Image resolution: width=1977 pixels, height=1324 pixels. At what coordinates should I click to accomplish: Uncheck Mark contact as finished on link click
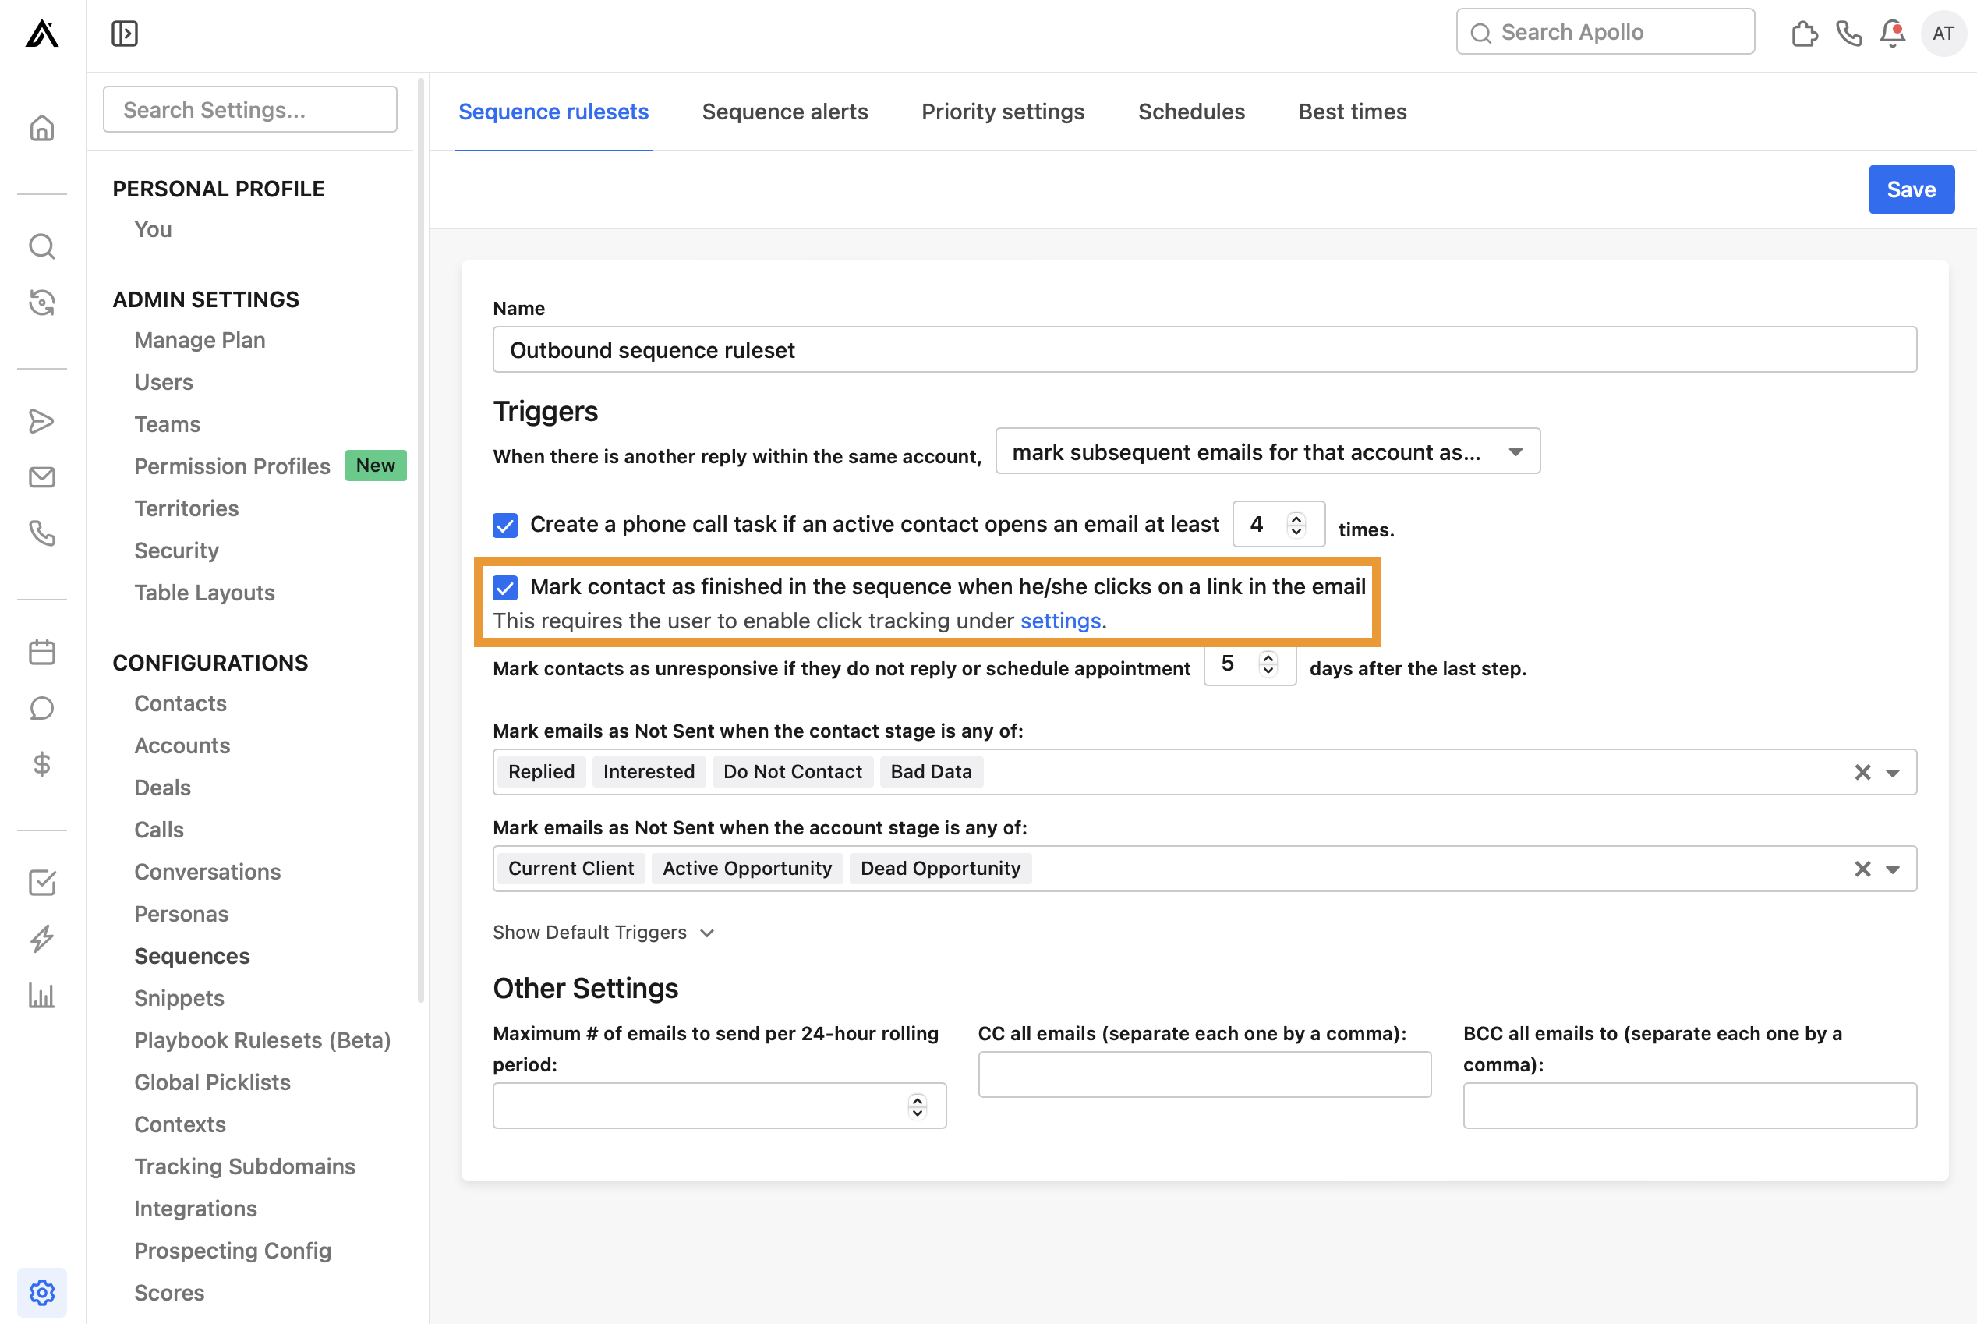pos(505,588)
